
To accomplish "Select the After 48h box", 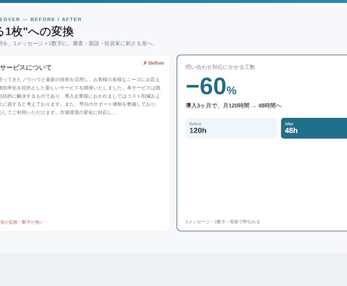I will (x=314, y=128).
